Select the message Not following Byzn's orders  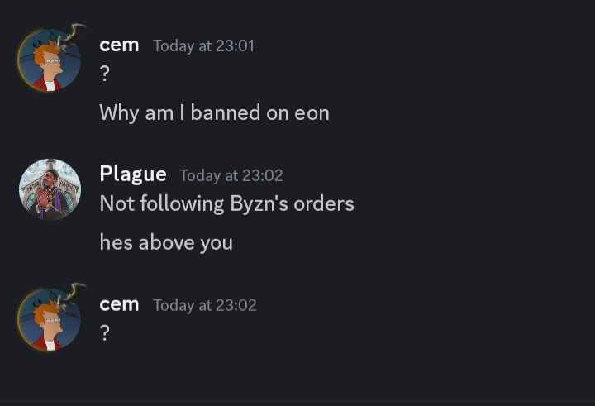[227, 203]
